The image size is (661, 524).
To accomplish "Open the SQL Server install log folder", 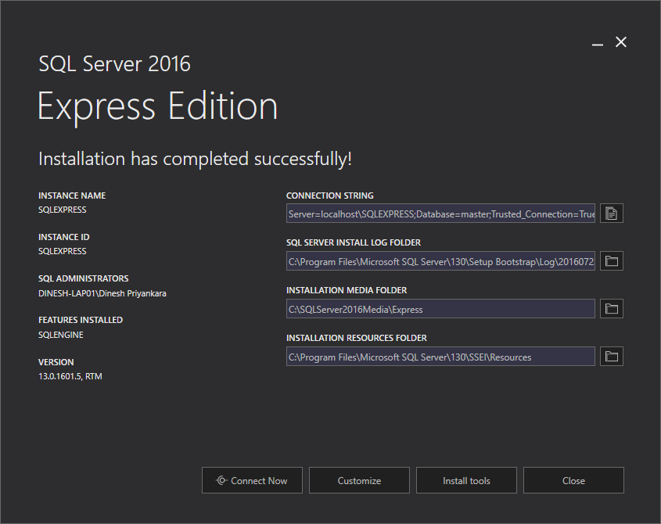I will 611,260.
